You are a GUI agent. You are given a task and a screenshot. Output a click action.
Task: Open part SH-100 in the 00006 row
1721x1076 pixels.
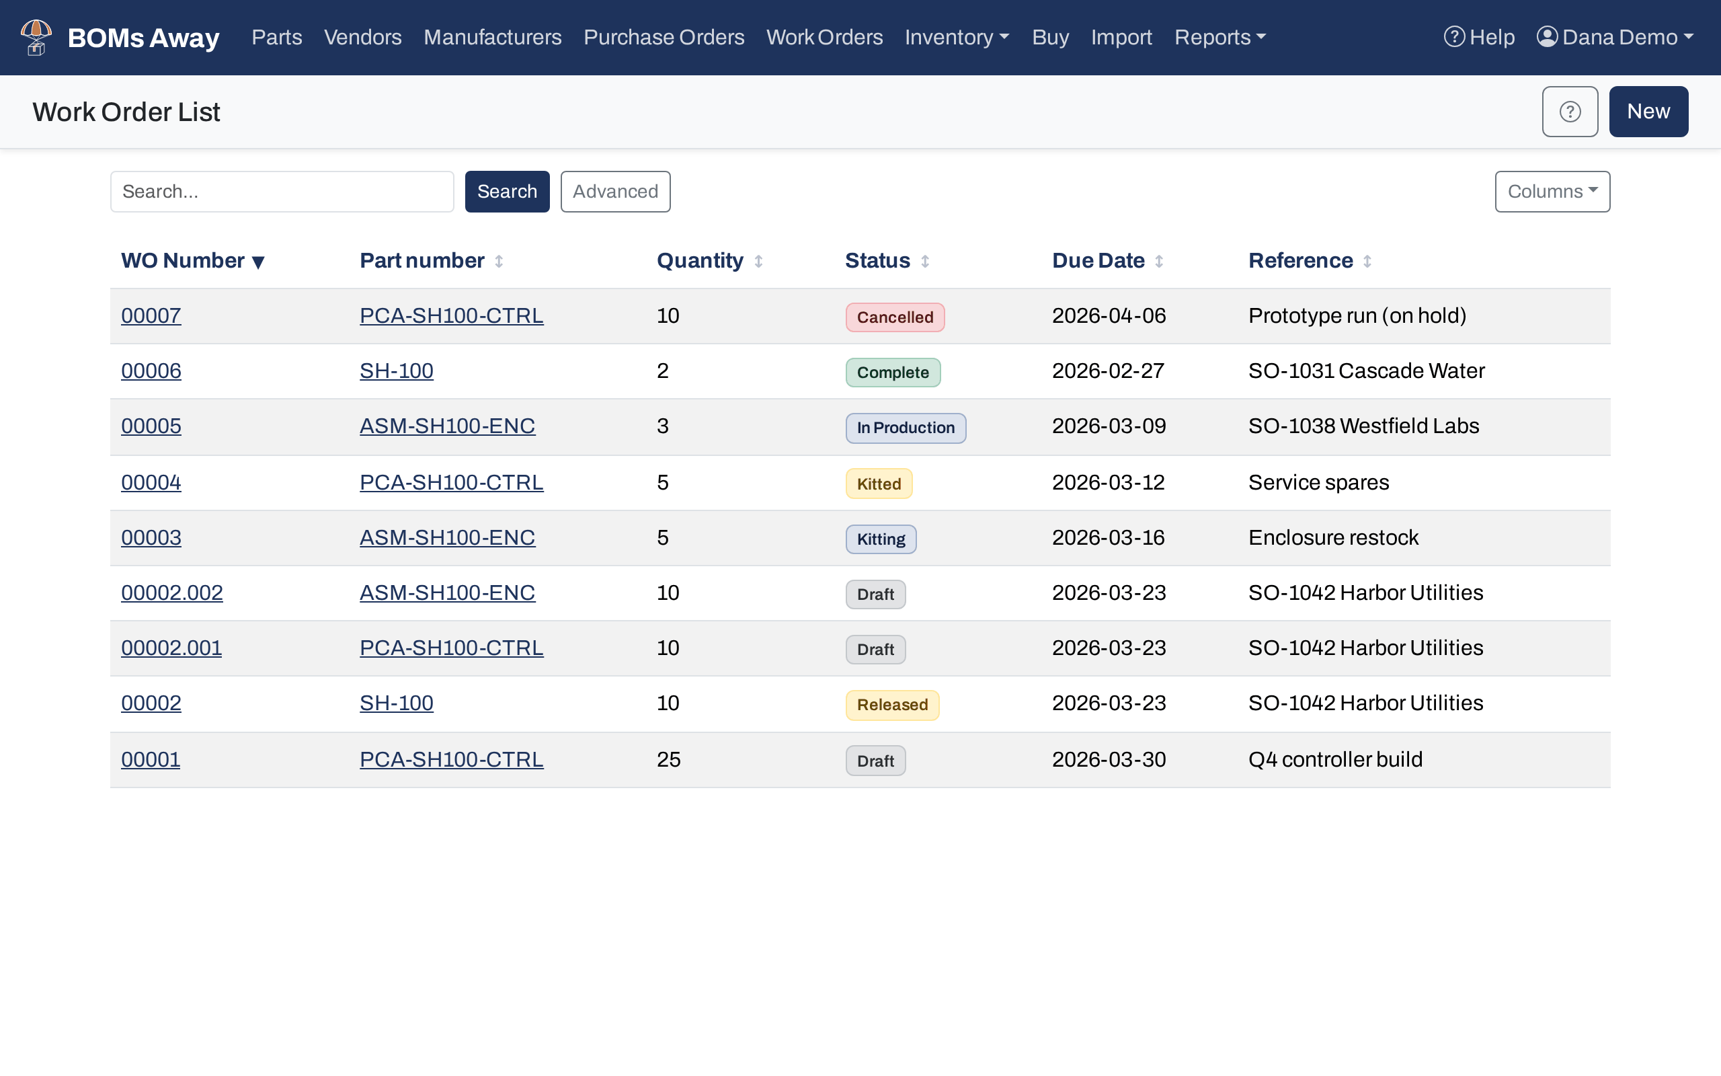pyautogui.click(x=396, y=371)
